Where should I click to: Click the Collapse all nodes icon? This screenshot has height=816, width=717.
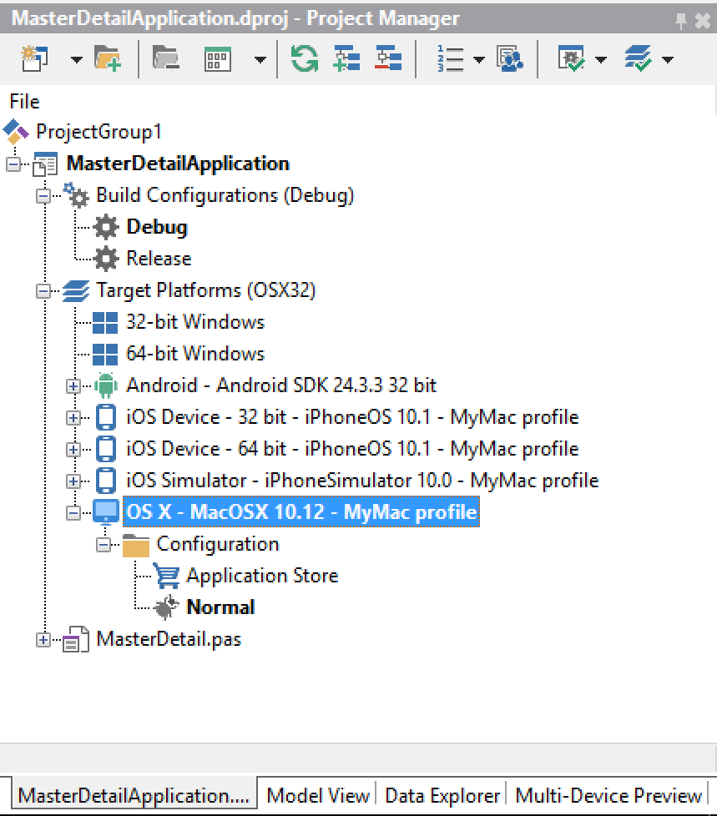point(388,58)
